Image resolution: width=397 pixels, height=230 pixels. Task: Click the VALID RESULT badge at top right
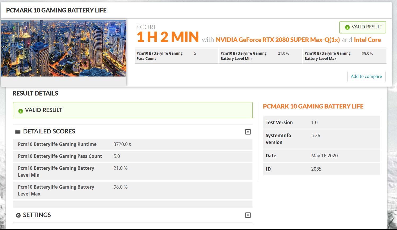[x=363, y=27]
